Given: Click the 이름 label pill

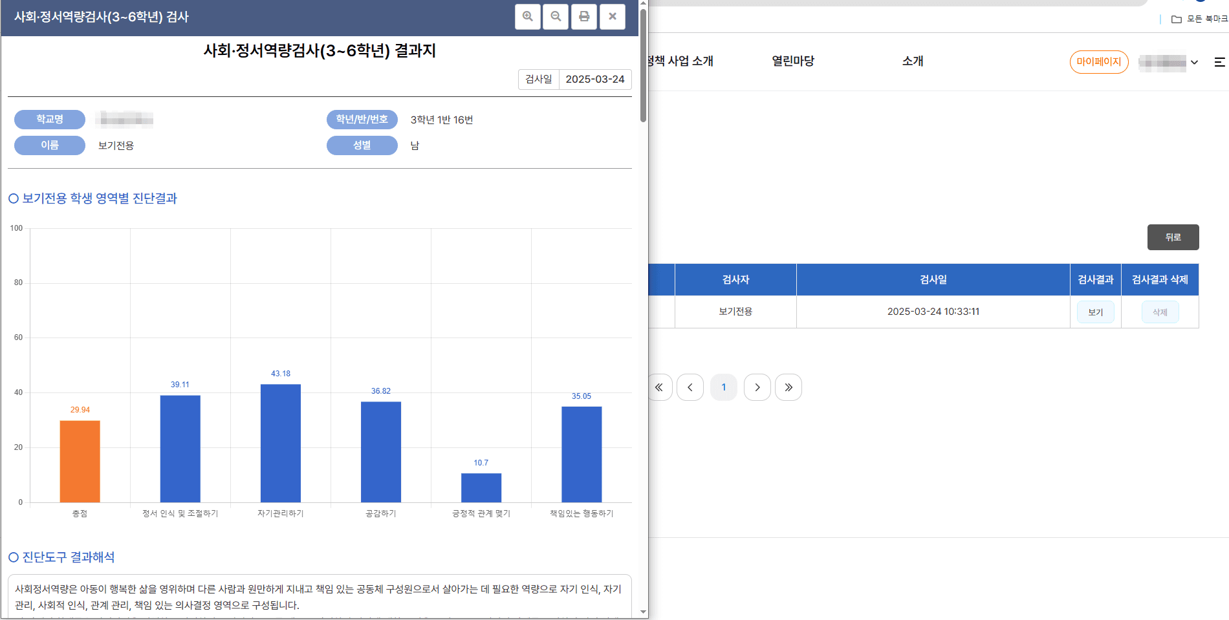Looking at the screenshot, I should pos(50,145).
